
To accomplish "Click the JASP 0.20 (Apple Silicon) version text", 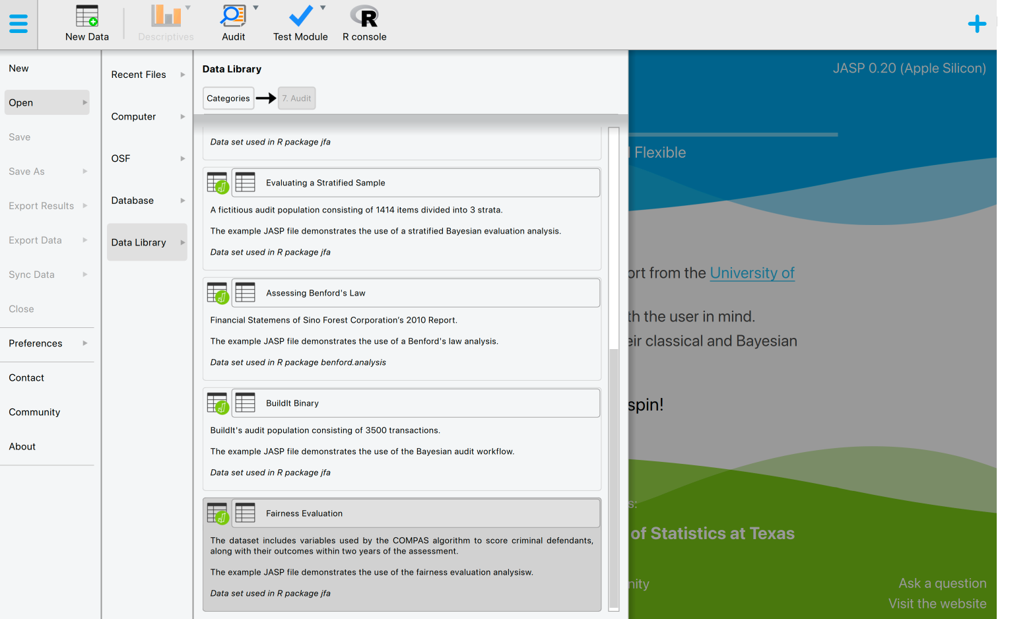I will (909, 68).
